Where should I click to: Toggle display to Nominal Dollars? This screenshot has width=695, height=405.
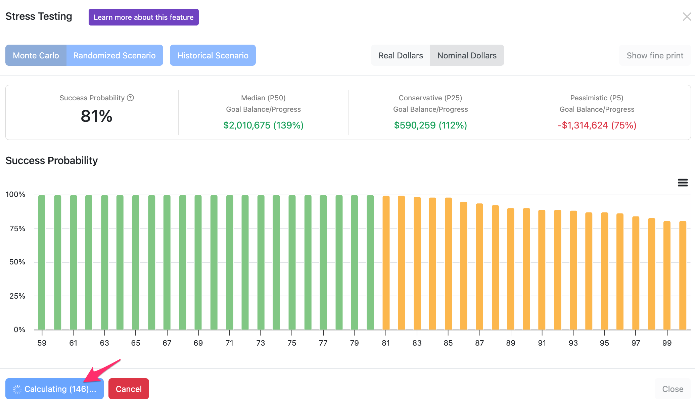click(467, 55)
